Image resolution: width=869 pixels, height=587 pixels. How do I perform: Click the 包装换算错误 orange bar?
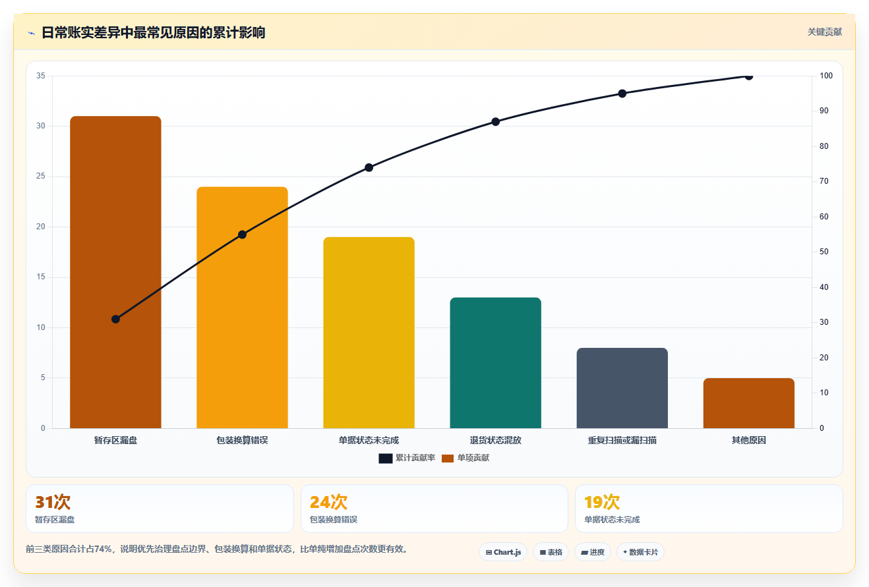(x=243, y=308)
